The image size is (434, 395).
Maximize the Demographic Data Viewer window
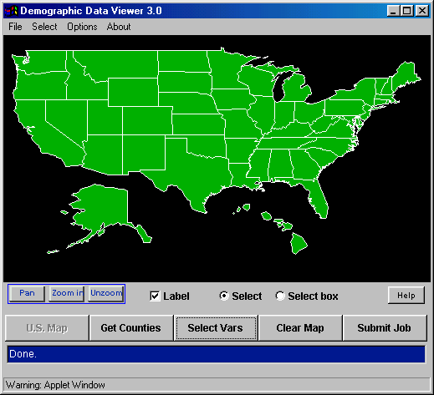click(406, 11)
